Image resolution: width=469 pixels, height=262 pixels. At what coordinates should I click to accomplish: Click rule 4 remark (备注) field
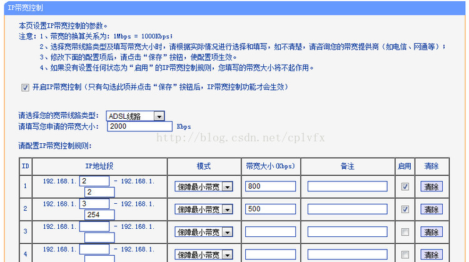point(347,254)
